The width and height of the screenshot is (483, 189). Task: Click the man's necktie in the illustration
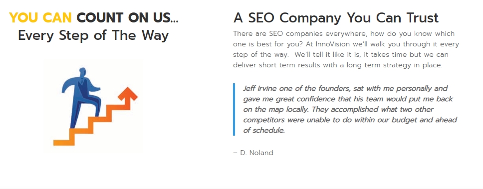(82, 83)
